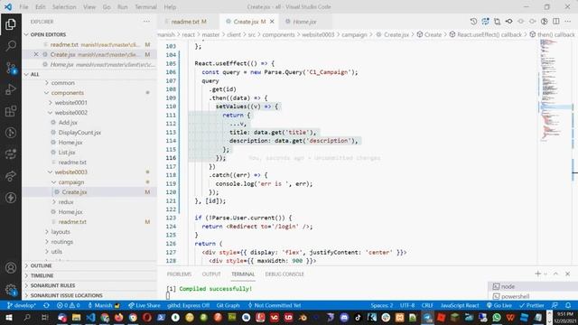The width and height of the screenshot is (578, 325).
Task: Open DisplayCount.jsx in the explorer tree
Action: [79, 133]
